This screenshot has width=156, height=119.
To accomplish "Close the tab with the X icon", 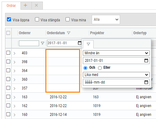I will (x=36, y=5).
